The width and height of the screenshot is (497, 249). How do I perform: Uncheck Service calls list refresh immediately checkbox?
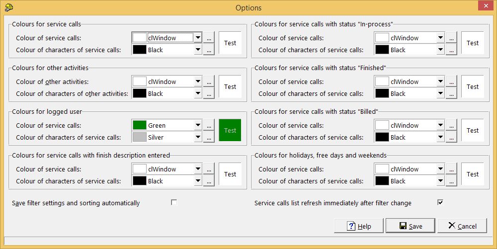440,202
